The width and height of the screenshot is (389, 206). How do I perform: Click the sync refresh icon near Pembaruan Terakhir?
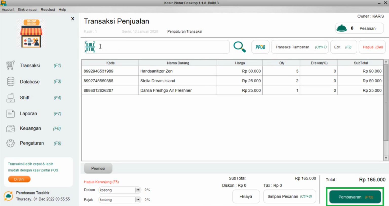(x=8, y=196)
